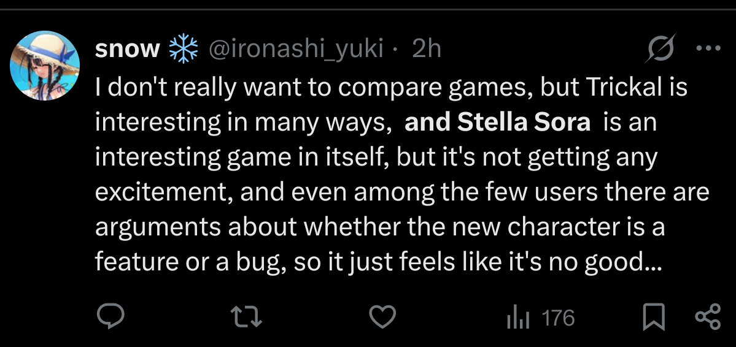Open the share icon for the post
Image resolution: width=736 pixels, height=347 pixels.
coord(707,316)
